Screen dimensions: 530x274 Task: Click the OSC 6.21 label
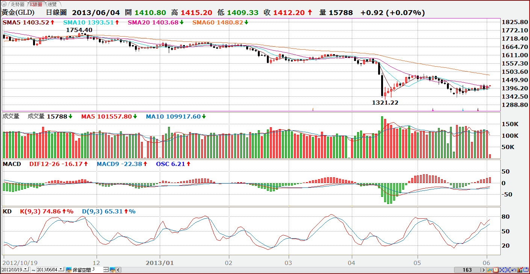pyautogui.click(x=173, y=164)
